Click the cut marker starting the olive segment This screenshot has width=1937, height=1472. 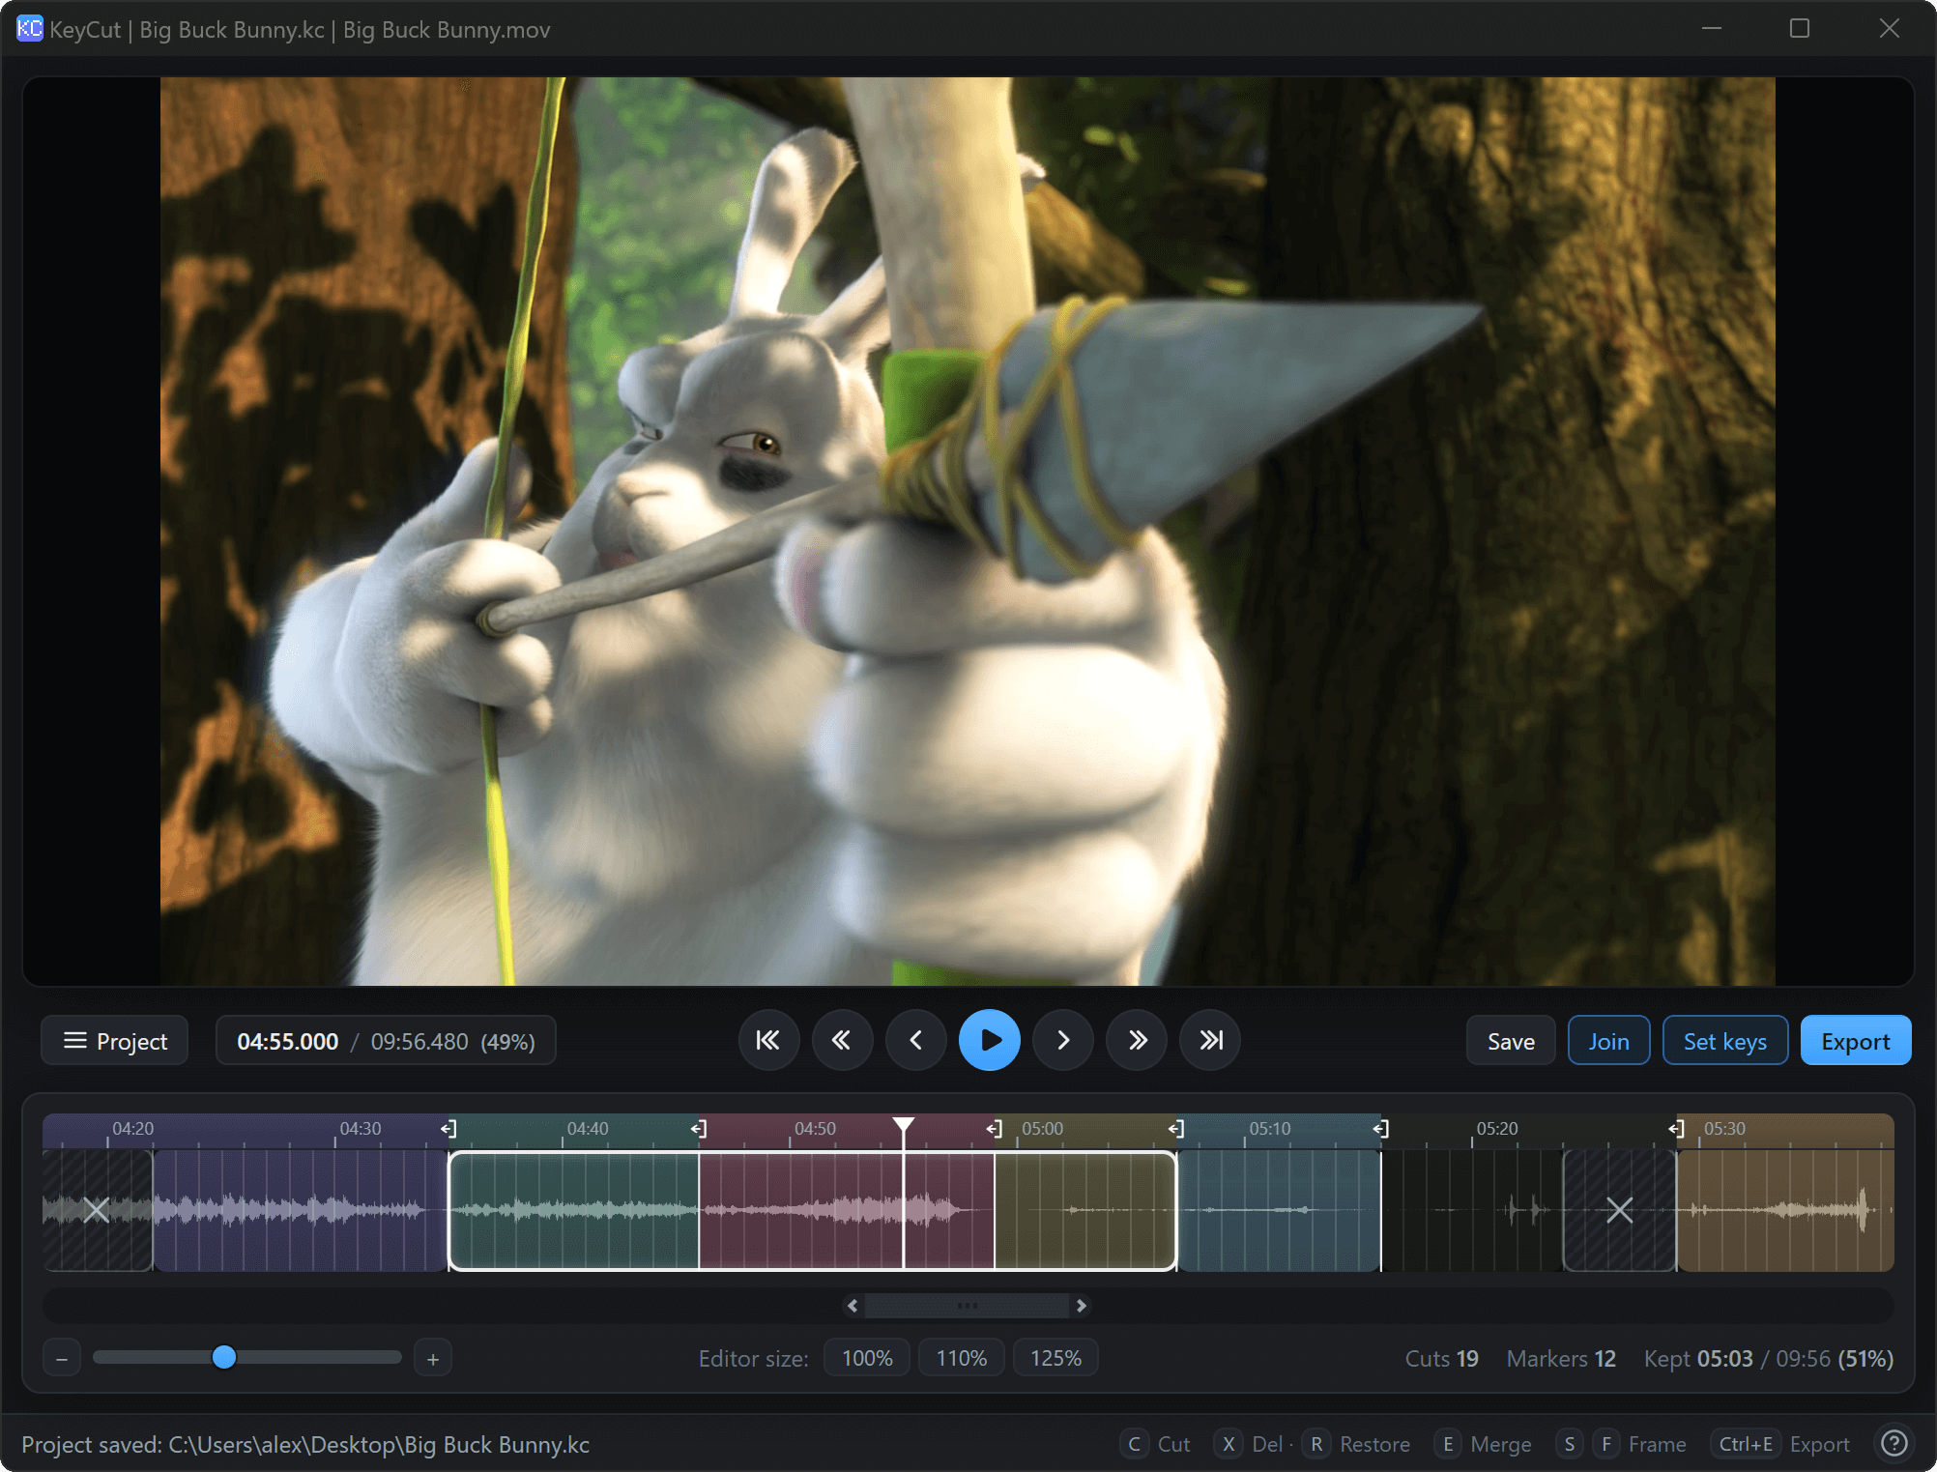tap(995, 1129)
